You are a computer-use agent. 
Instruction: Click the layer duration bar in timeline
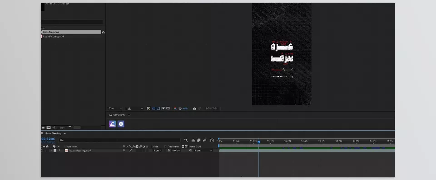(307, 151)
